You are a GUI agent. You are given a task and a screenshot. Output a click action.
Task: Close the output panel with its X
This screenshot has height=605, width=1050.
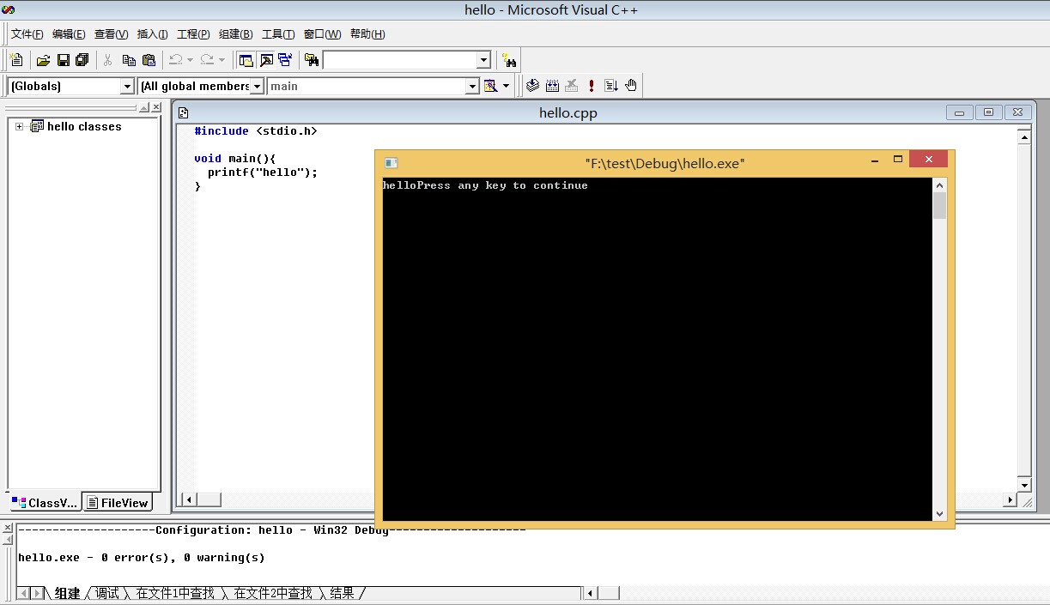pos(8,528)
